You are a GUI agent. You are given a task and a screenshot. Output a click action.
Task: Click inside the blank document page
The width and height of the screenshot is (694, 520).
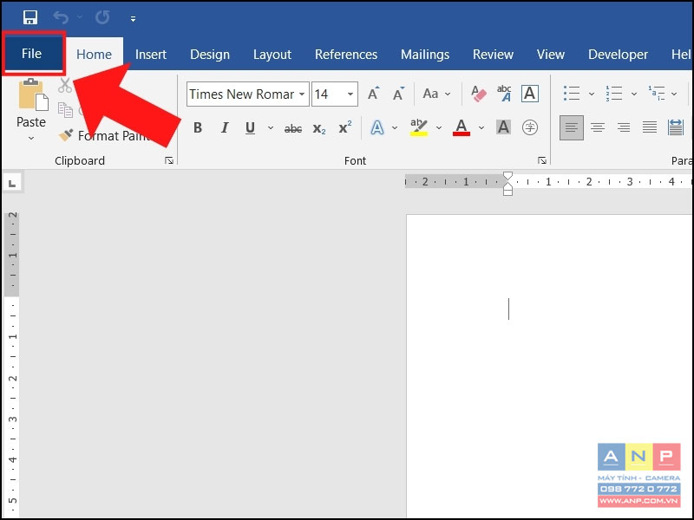[x=550, y=365]
